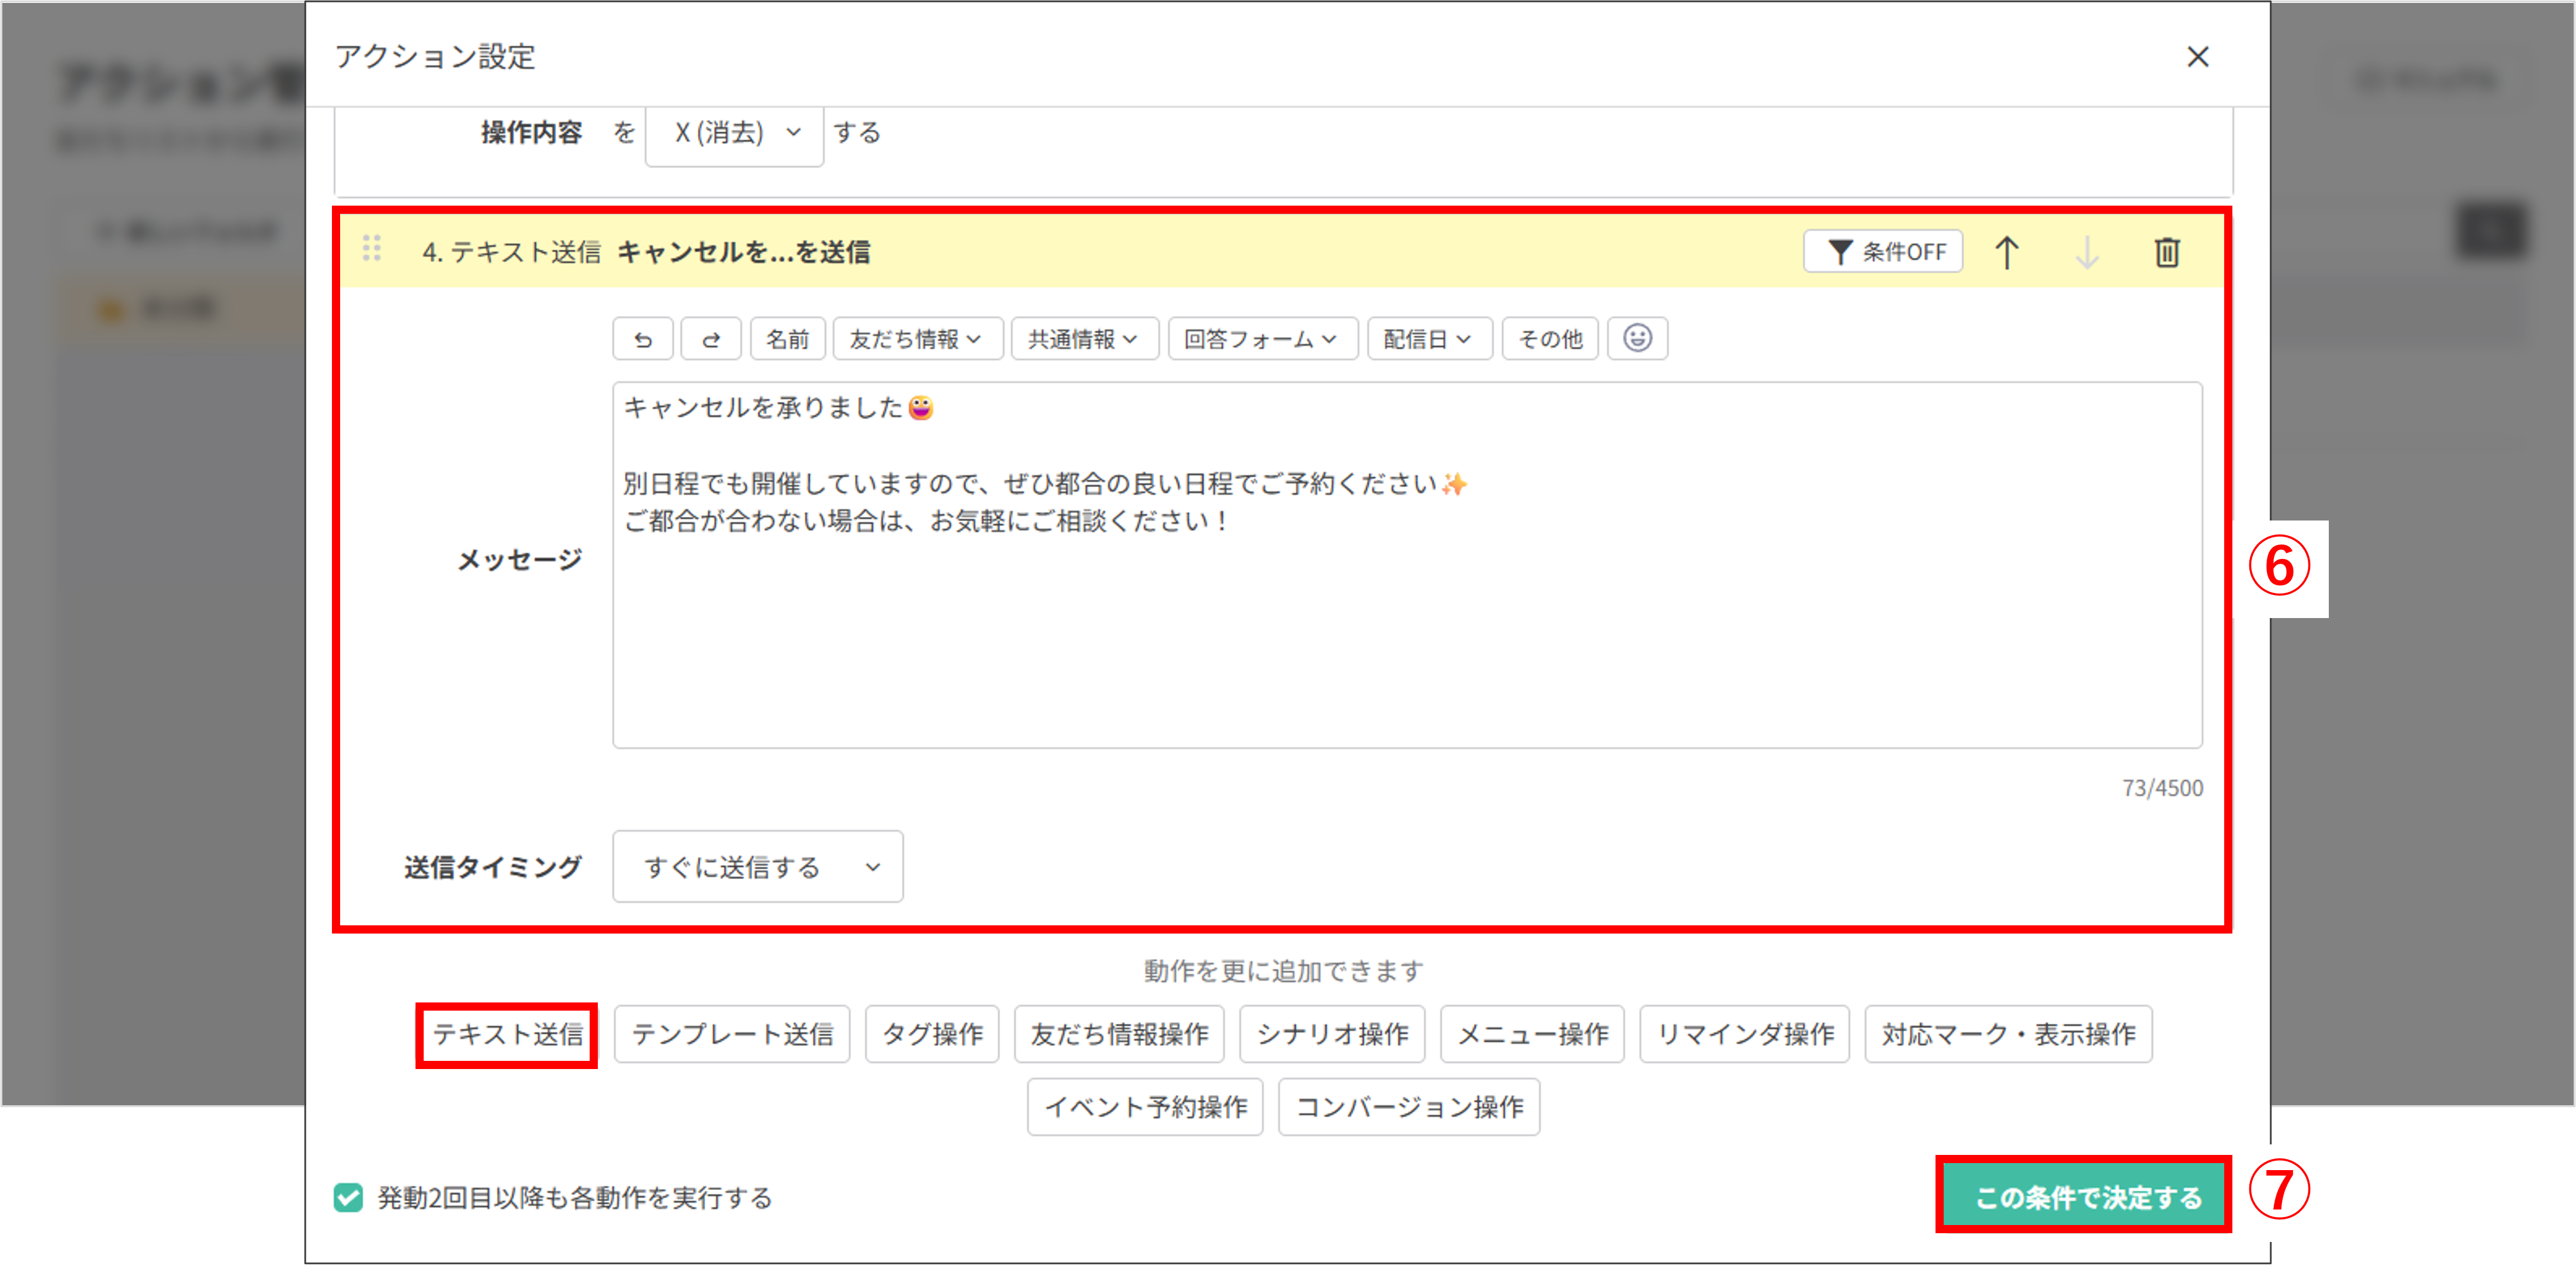Delete action 4 with the trash icon

(x=2166, y=252)
